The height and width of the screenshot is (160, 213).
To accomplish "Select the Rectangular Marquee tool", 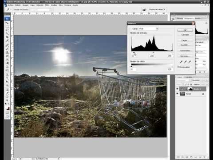I will tap(7, 26).
